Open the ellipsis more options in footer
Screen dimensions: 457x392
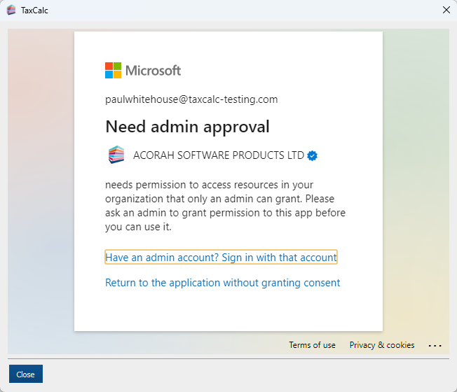click(435, 345)
